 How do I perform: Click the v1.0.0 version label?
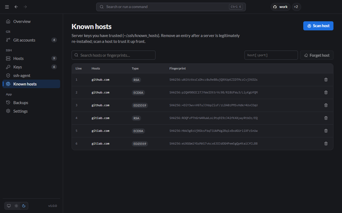click(x=53, y=206)
